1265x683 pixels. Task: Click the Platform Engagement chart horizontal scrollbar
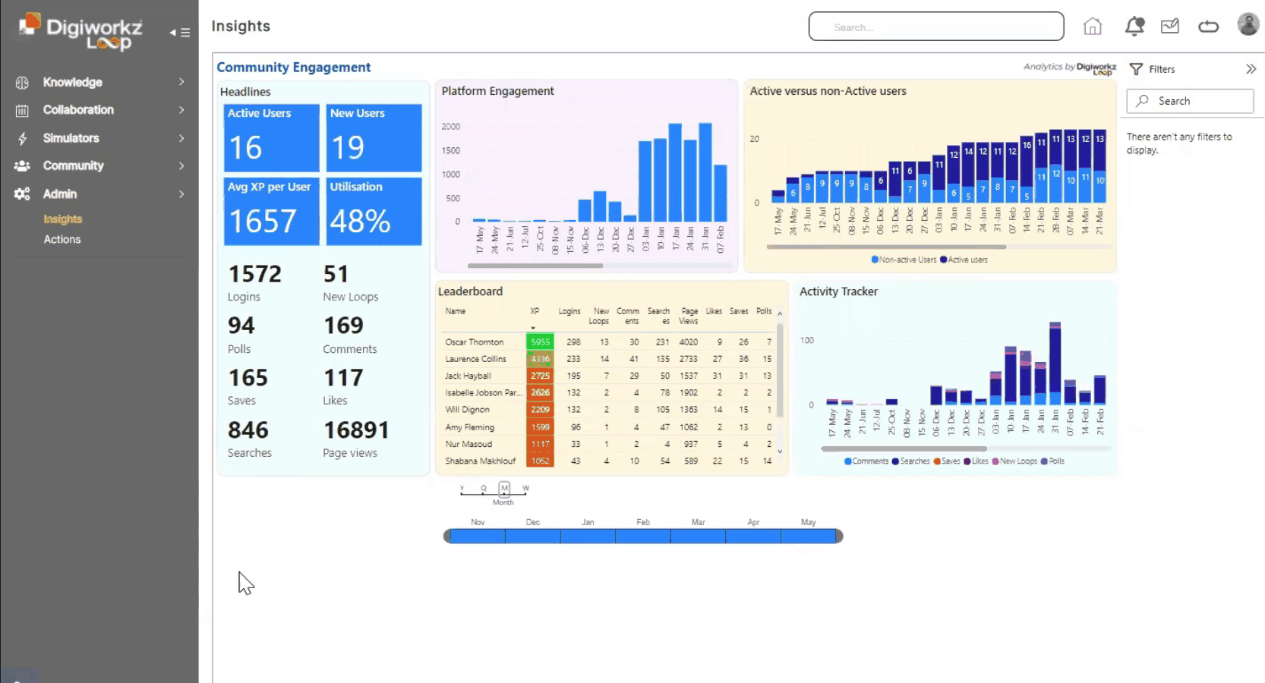(x=535, y=266)
